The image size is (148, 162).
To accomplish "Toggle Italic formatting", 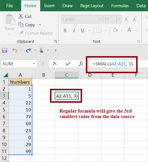I will 74,30.
